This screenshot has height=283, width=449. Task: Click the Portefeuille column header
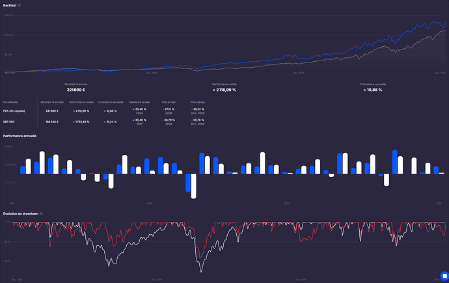(10, 102)
